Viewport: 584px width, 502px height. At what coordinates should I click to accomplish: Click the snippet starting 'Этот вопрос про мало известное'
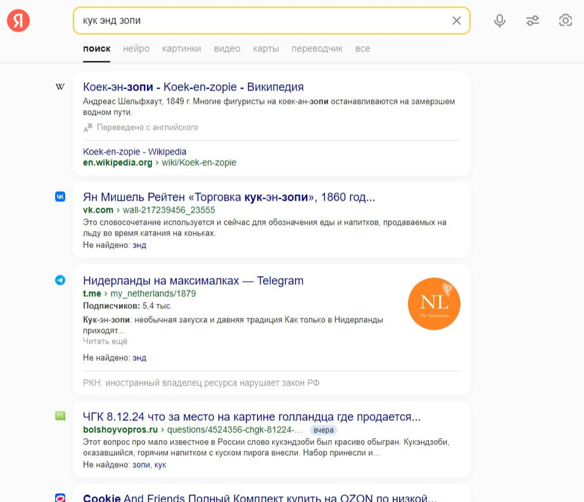266,448
